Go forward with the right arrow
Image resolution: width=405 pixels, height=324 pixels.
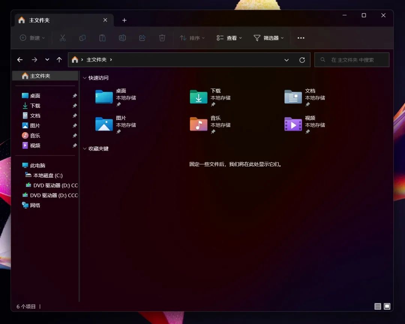pos(34,60)
